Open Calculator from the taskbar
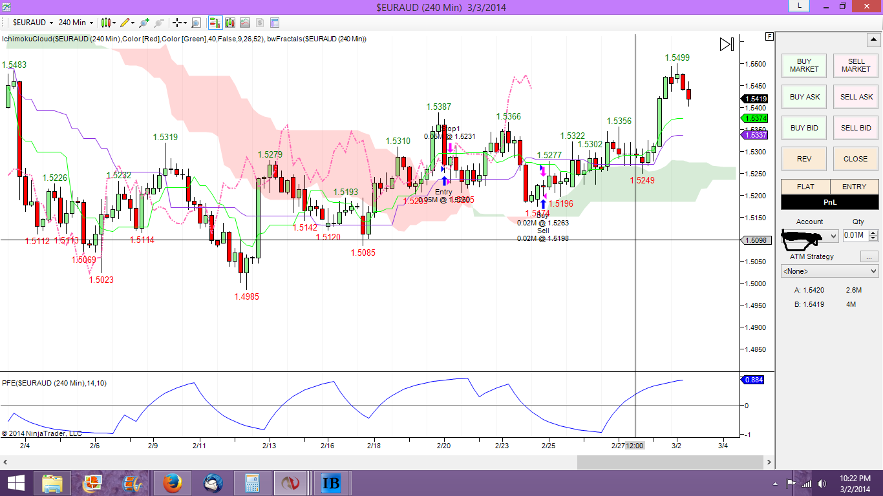This screenshot has width=883, height=496. [253, 483]
